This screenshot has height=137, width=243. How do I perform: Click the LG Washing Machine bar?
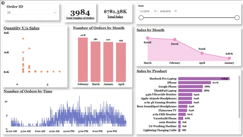(180, 126)
